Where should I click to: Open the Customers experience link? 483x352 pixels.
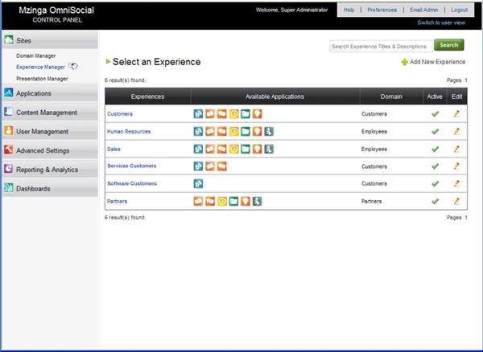(x=119, y=114)
